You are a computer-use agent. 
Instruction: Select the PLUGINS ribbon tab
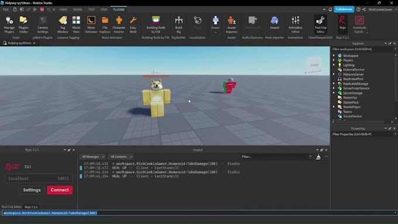point(119,9)
